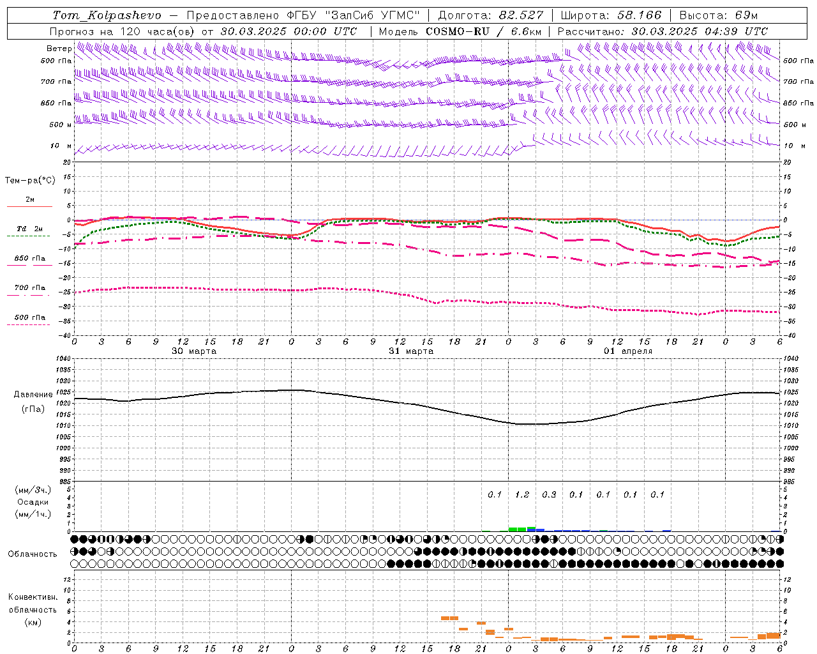Click the "(мм/1ч.)" precipitation unit label

[x=33, y=514]
